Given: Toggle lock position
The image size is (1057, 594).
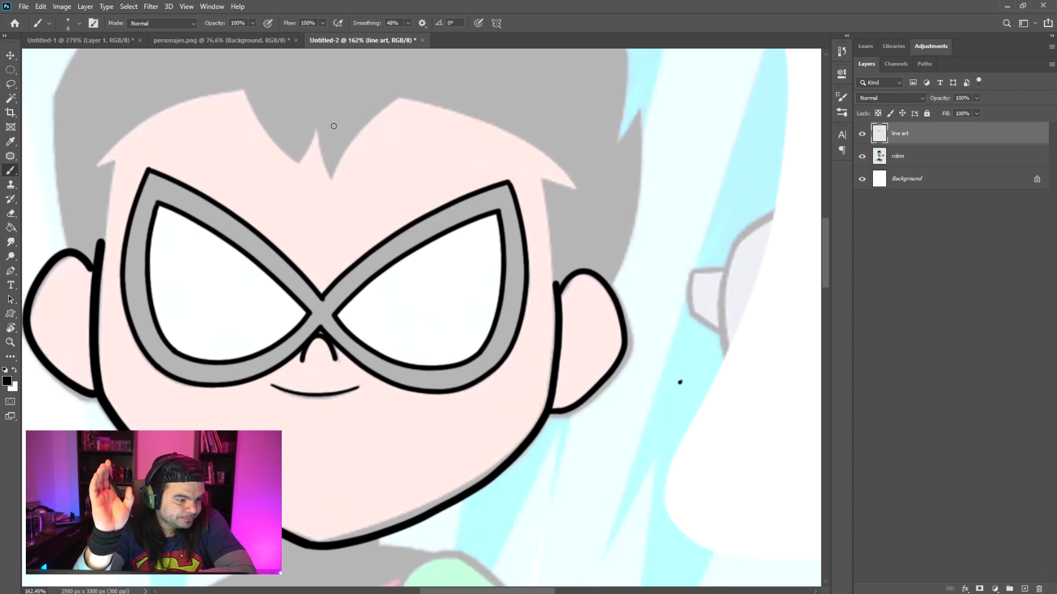Looking at the screenshot, I should tap(903, 114).
